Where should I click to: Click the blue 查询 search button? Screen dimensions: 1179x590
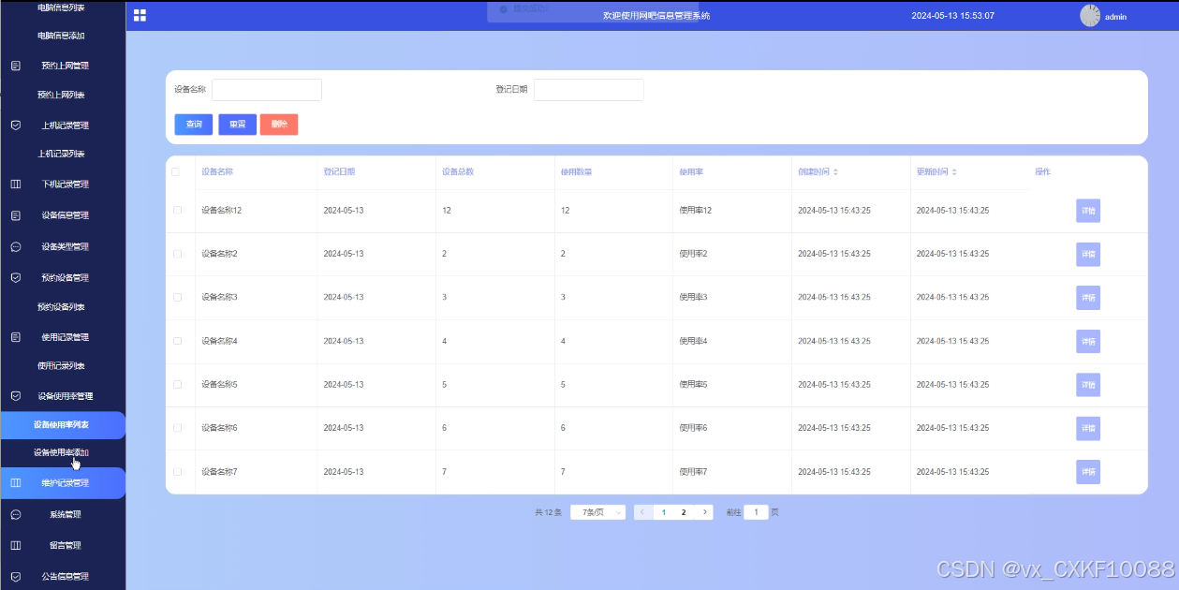point(194,125)
